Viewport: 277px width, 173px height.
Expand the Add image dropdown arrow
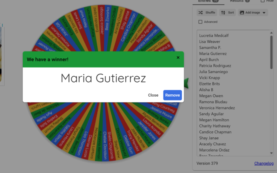pyautogui.click(x=264, y=13)
